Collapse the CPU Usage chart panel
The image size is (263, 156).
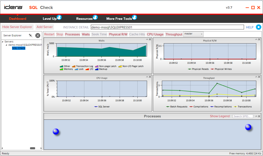click(x=147, y=77)
